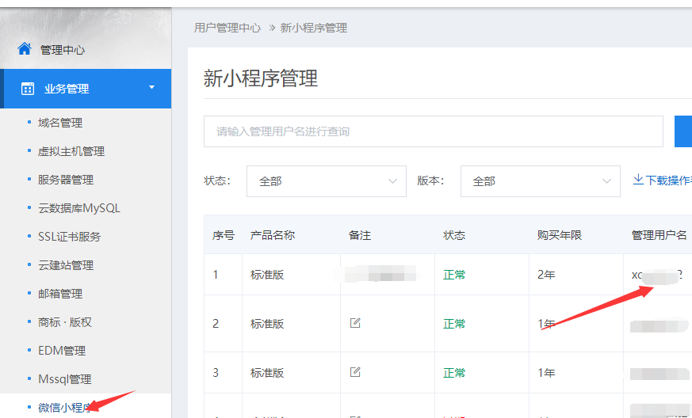The image size is (692, 418).
Task: Open 域名管理 in sidebar
Action: click(60, 123)
